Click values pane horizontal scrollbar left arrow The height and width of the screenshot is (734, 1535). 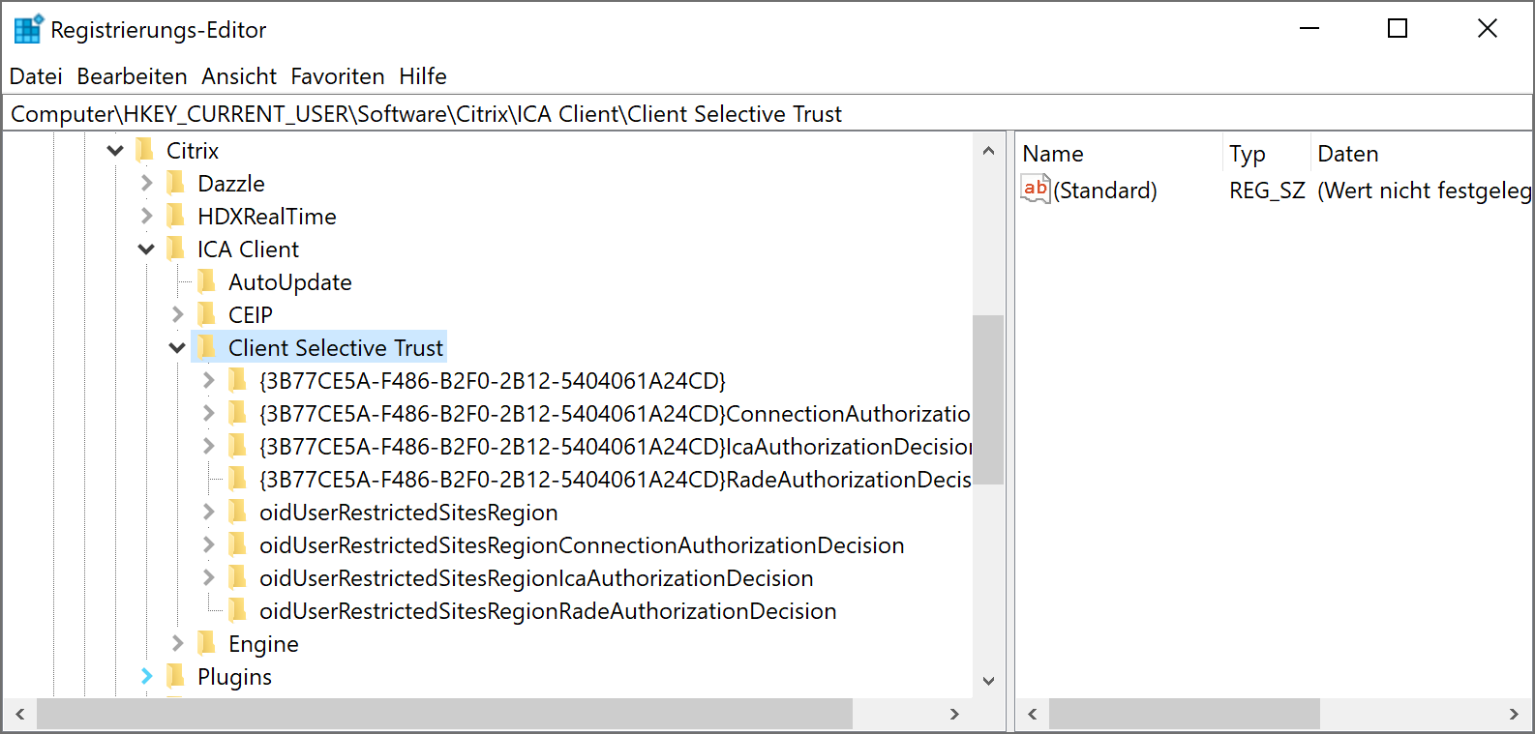tap(1032, 714)
